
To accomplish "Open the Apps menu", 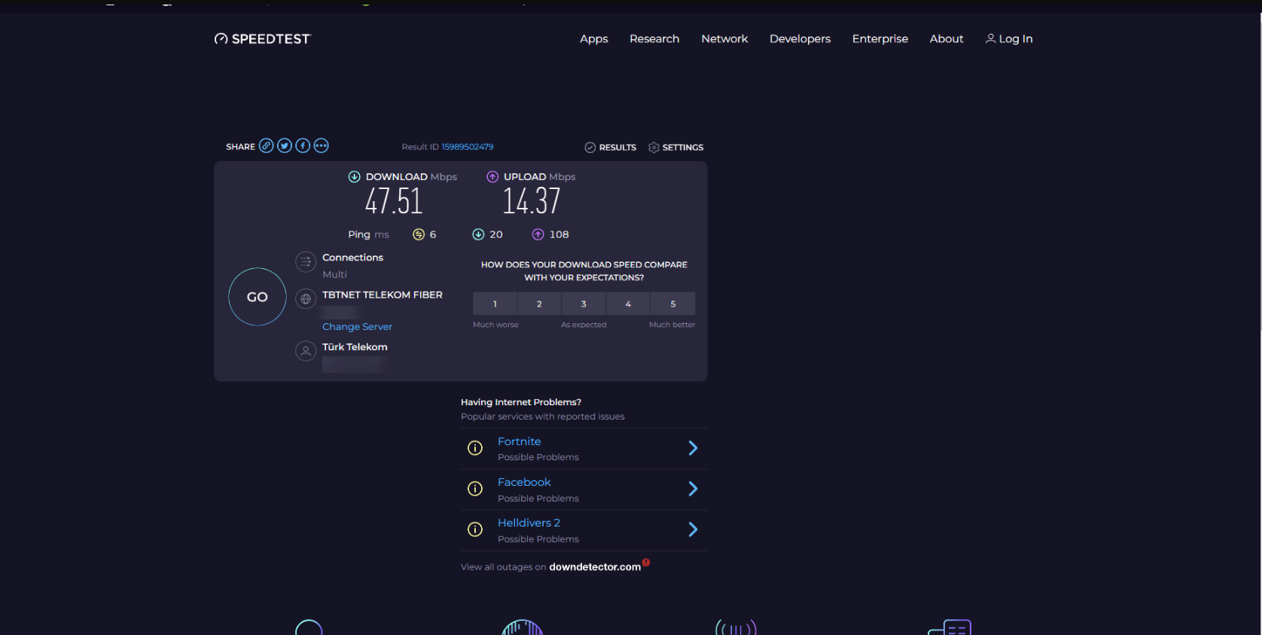I will tap(594, 39).
